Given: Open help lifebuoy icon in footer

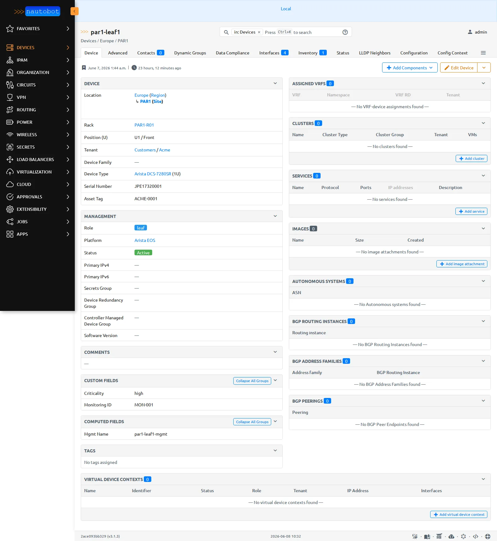Looking at the screenshot, I should (x=488, y=536).
